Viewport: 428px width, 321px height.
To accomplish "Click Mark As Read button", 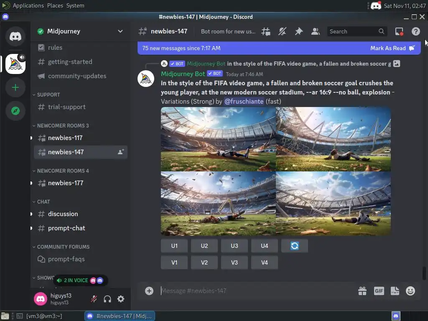I will (392, 48).
